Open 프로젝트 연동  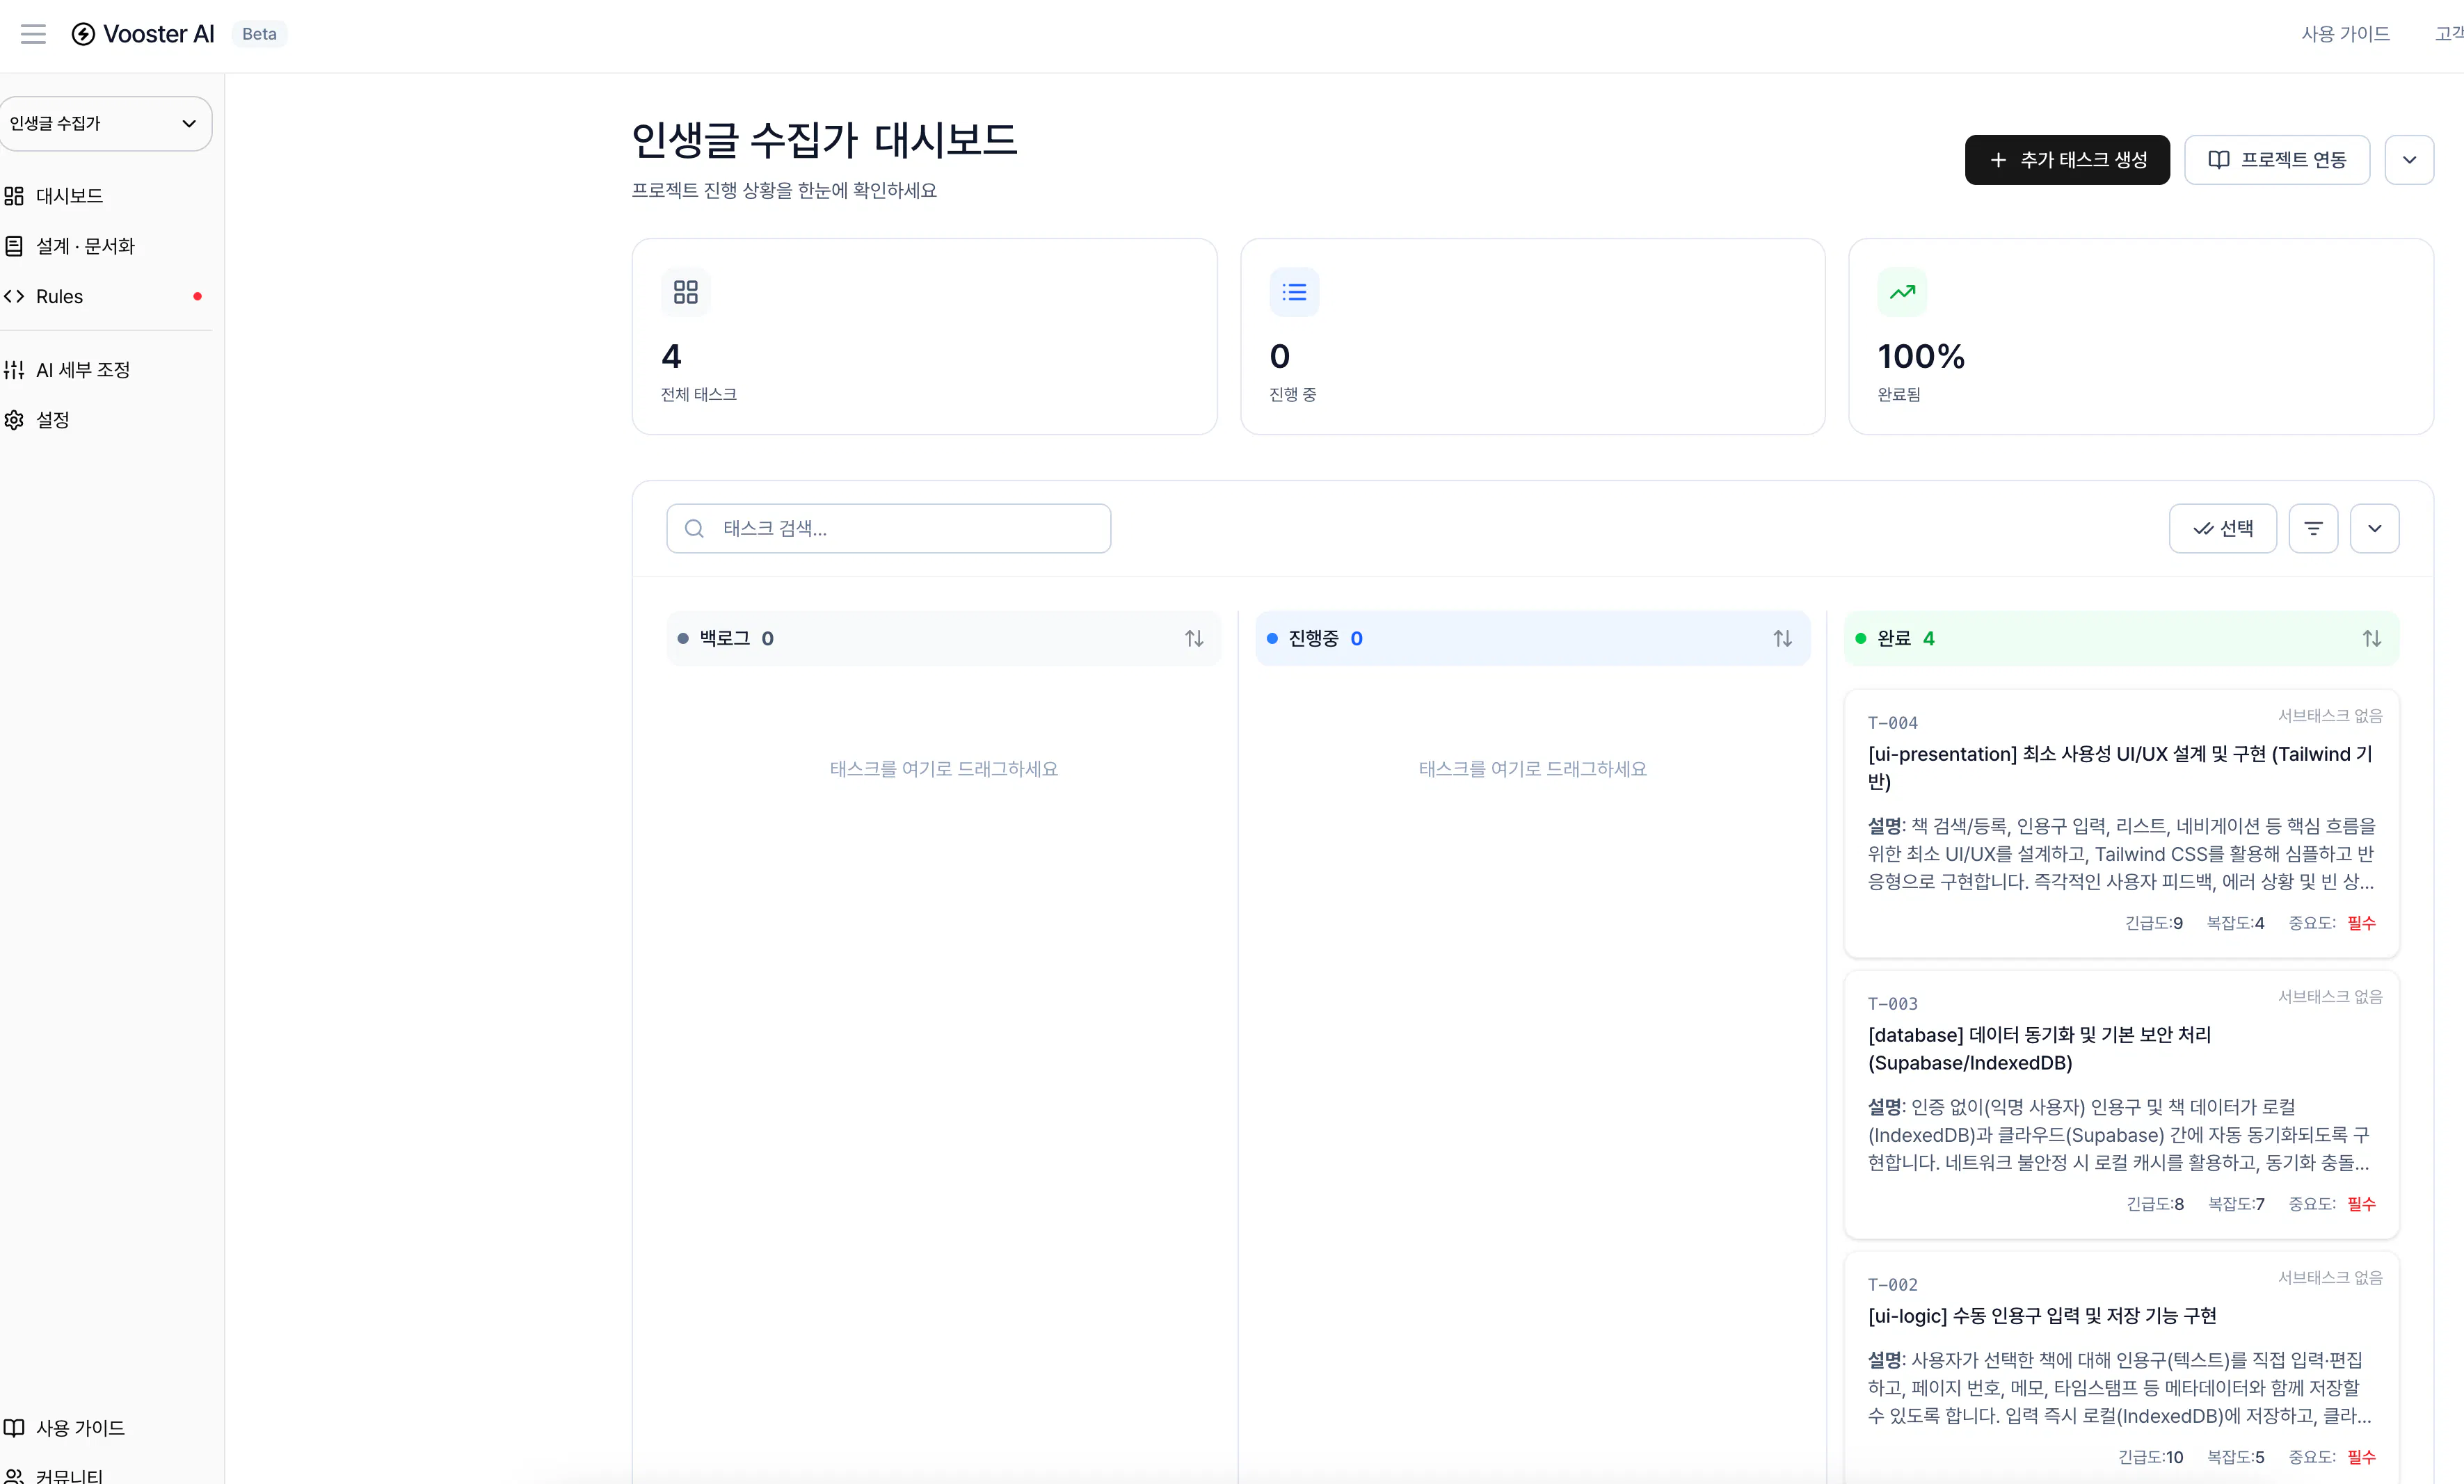[2277, 159]
